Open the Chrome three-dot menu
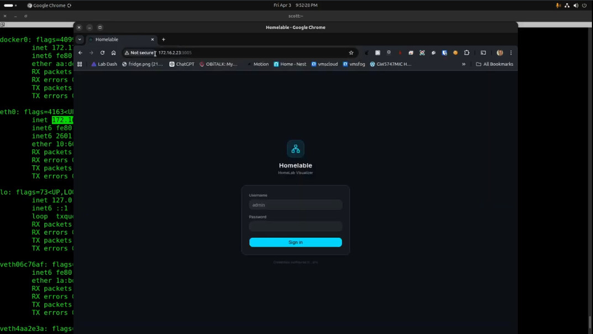 pos(511,53)
